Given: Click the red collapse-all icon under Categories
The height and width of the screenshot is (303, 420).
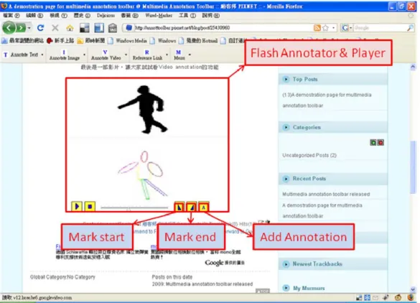Looking at the screenshot, I should coord(381,143).
